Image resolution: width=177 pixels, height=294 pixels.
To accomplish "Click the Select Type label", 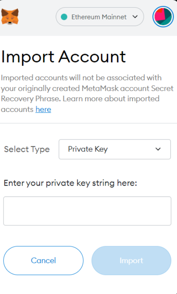I will tap(27, 150).
